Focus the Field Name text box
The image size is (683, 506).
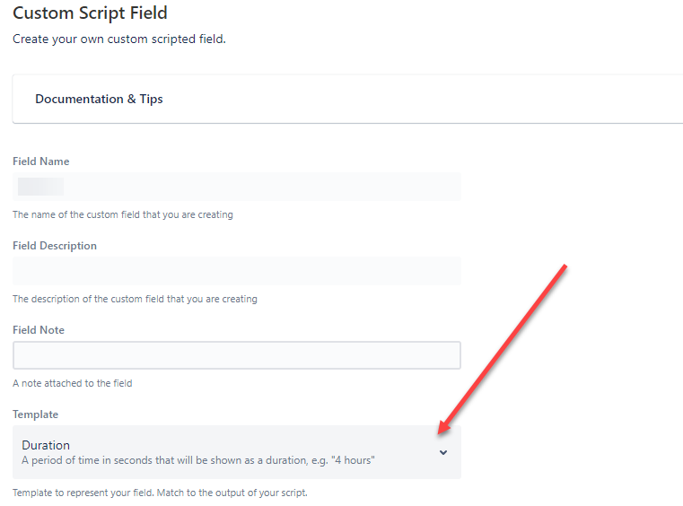click(237, 187)
